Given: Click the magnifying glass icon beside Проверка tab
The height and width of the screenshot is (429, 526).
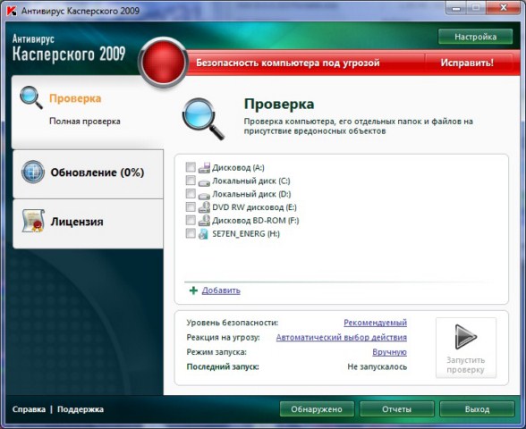Looking at the screenshot, I should 31,97.
